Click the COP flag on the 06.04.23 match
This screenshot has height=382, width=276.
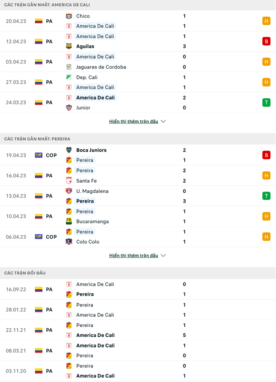coord(39,237)
